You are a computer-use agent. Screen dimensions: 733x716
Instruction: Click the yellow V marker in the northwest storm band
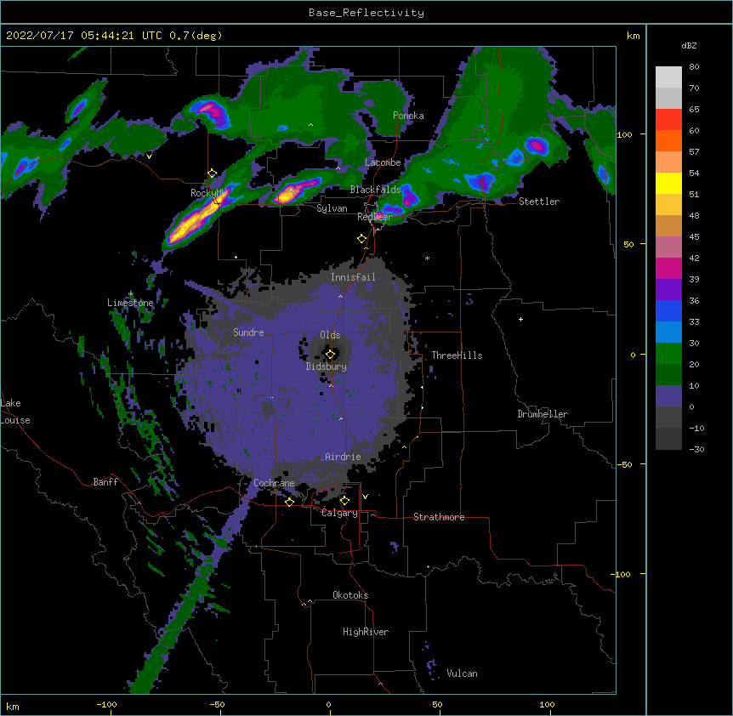click(x=149, y=156)
